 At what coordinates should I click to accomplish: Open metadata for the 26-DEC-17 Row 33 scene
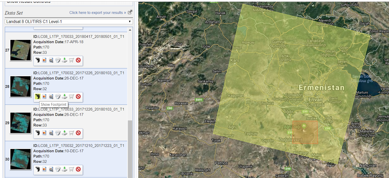click(57, 134)
